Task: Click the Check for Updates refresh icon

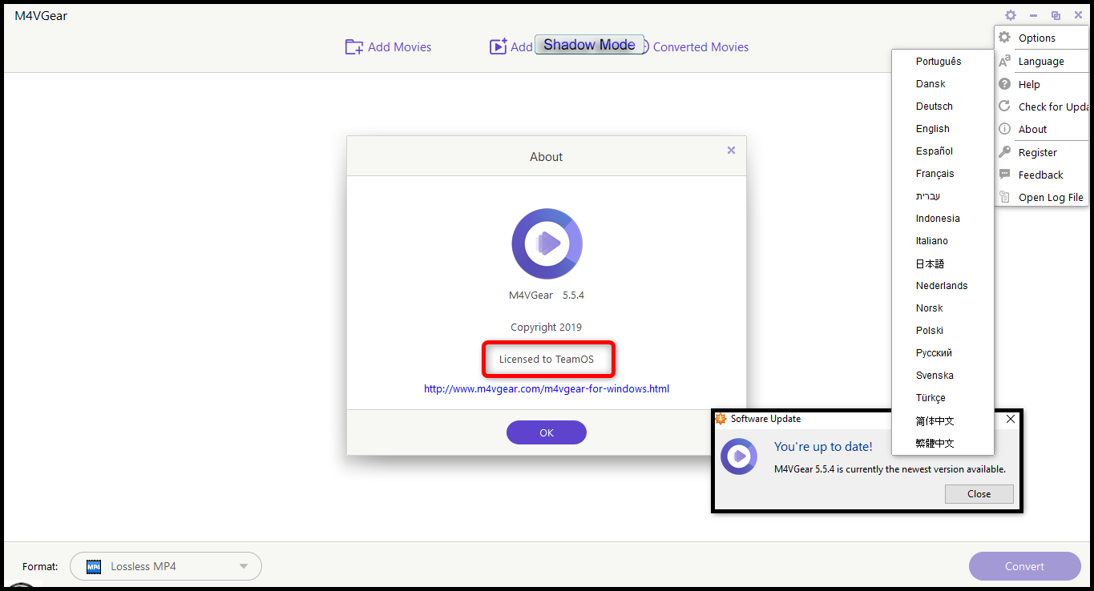Action: (1004, 107)
